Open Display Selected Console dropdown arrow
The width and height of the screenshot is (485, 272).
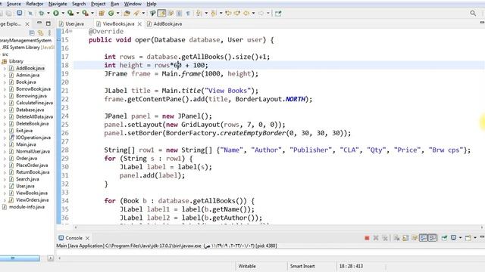click(x=460, y=238)
